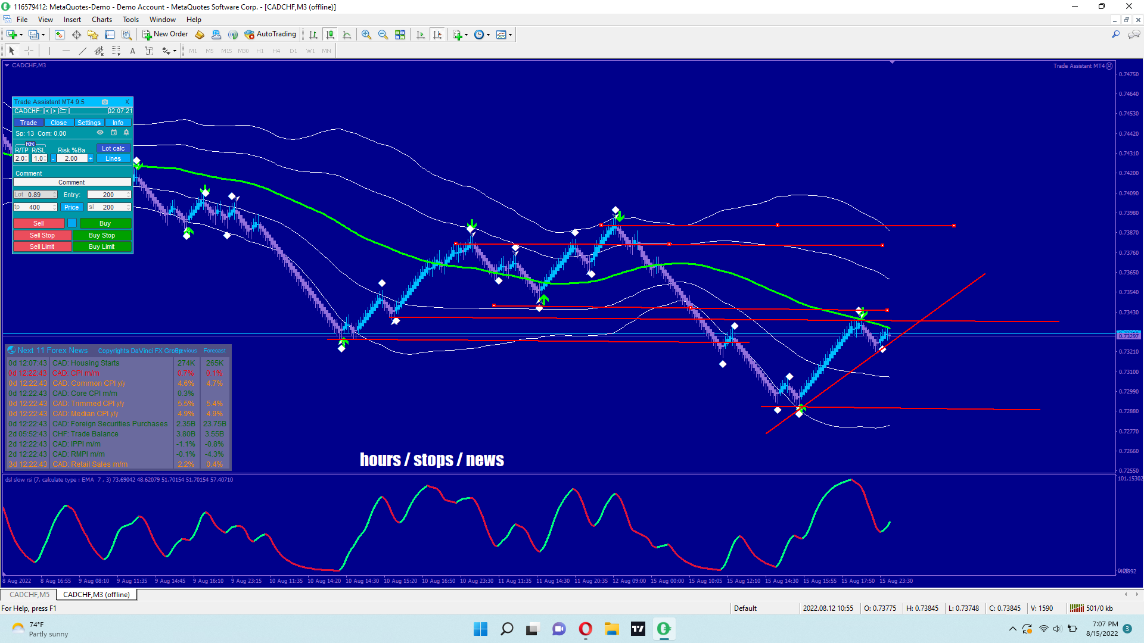The image size is (1144, 643).
Task: Click the Sell Stop button
Action: [42, 235]
